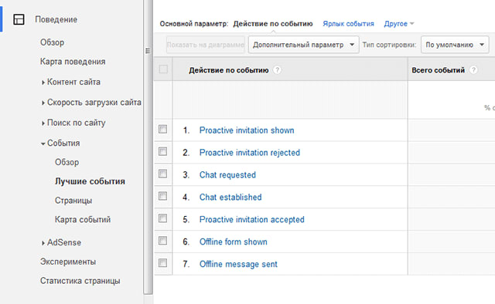This screenshot has height=304, width=495.
Task: Tick checkbox for Chat requested row
Action: click(x=162, y=174)
